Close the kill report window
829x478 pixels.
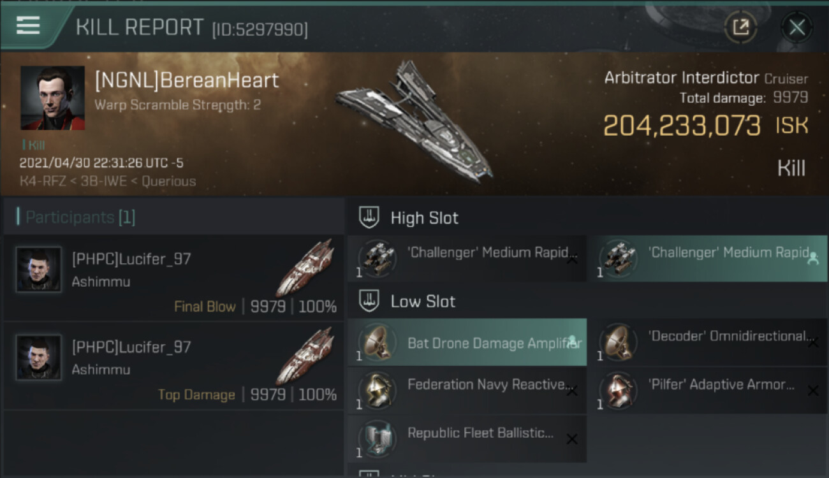[x=796, y=27]
